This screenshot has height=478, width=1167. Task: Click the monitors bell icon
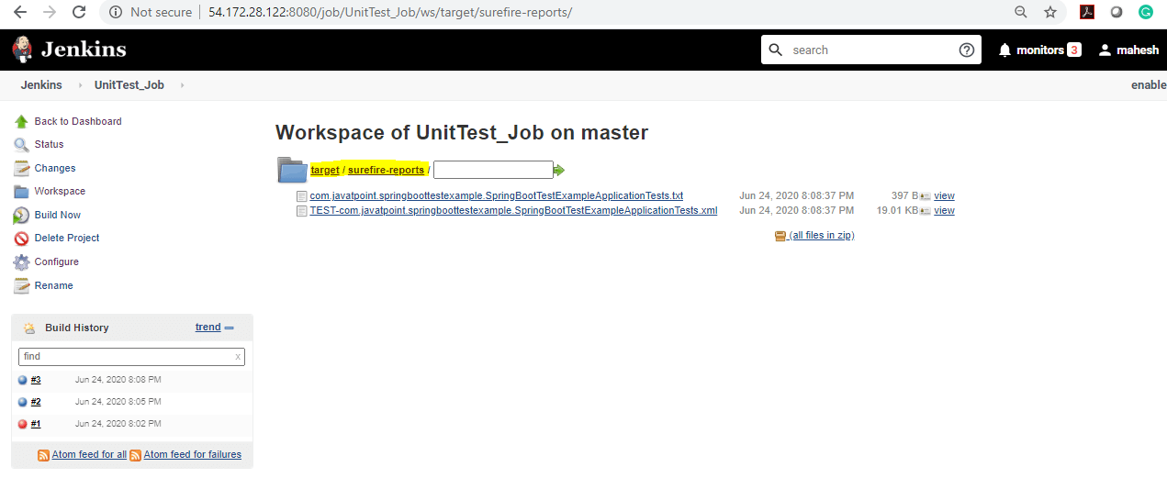point(1004,50)
